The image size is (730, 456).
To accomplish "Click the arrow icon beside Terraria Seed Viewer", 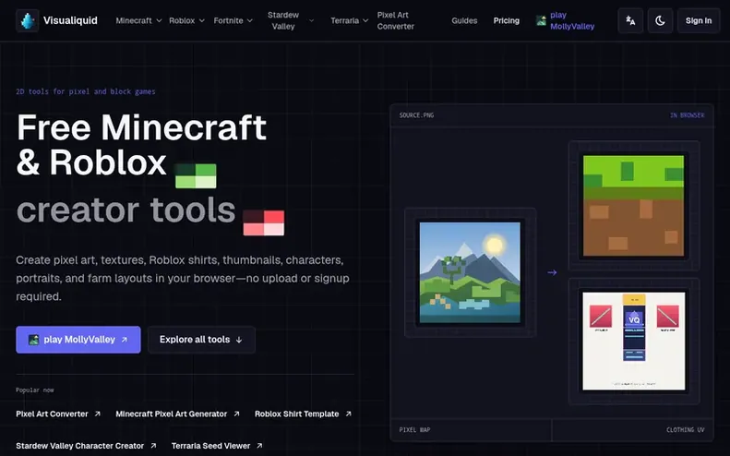I will [x=259, y=446].
